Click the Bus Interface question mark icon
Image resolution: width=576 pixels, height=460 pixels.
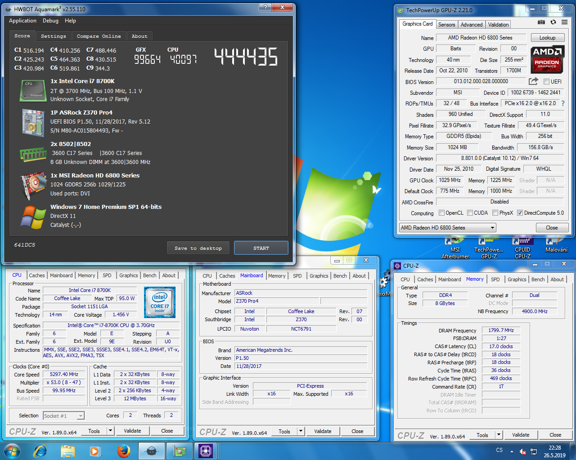point(562,103)
